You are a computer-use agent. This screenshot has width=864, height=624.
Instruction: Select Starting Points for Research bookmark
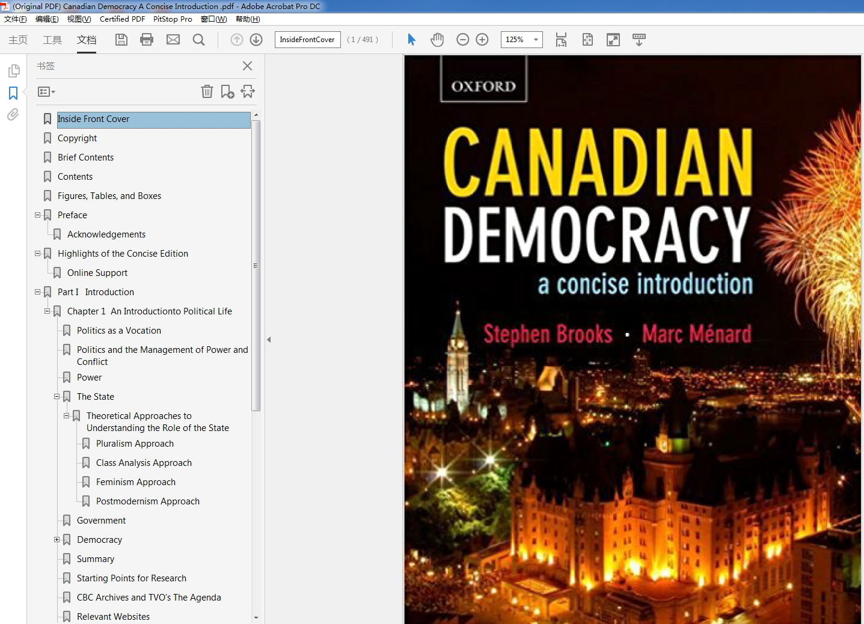coord(132,578)
